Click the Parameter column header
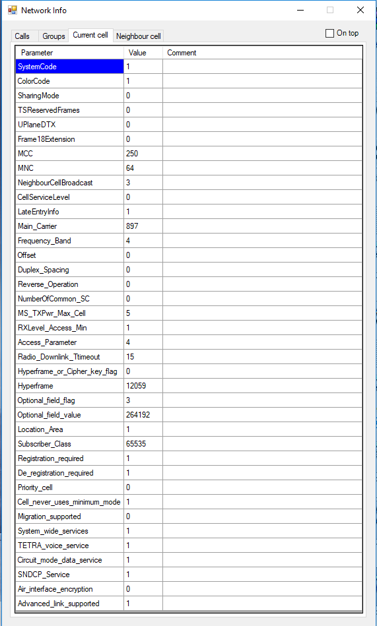 (69, 53)
